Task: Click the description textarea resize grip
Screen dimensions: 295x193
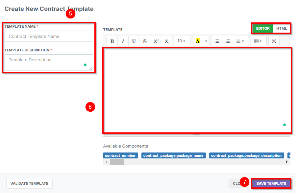Action: click(91, 69)
